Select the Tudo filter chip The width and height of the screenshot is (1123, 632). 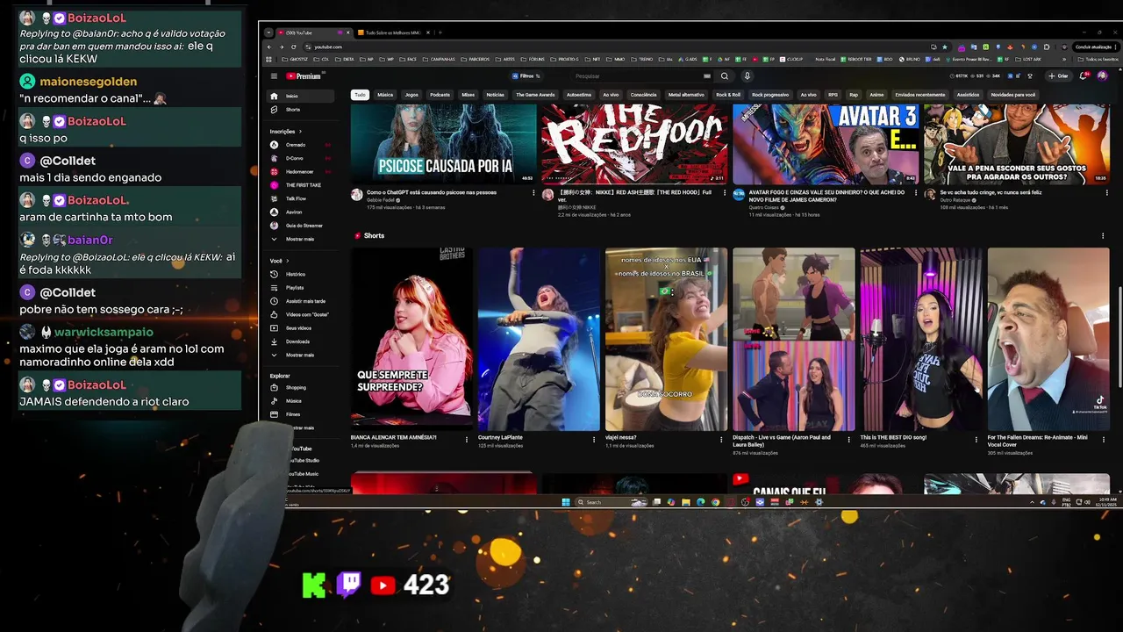(x=360, y=95)
